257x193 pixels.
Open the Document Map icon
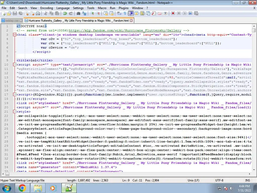coord(142,14)
